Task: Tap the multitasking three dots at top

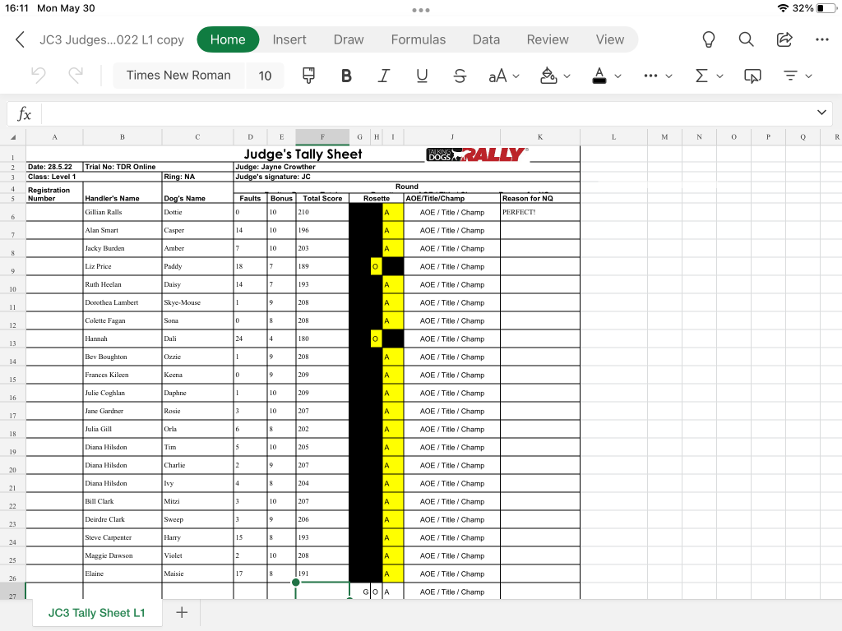Action: (x=420, y=10)
